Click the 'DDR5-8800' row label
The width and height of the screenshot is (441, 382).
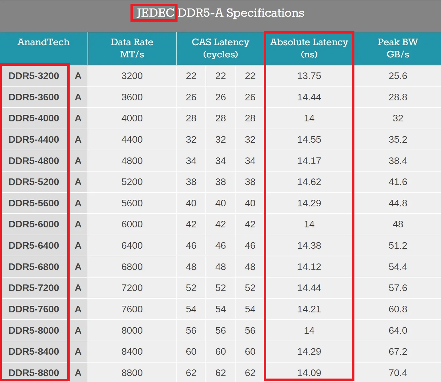pyautogui.click(x=34, y=373)
